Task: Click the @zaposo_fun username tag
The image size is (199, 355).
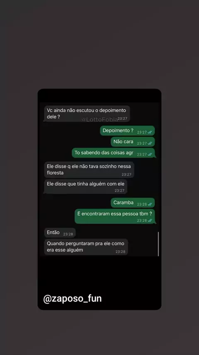Action: pyautogui.click(x=73, y=298)
